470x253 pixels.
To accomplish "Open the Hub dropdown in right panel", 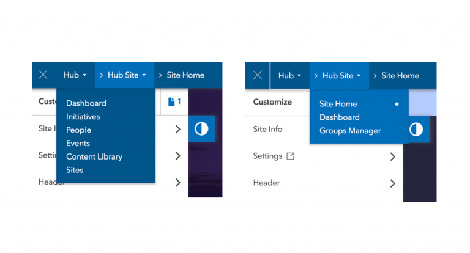I will pyautogui.click(x=289, y=76).
